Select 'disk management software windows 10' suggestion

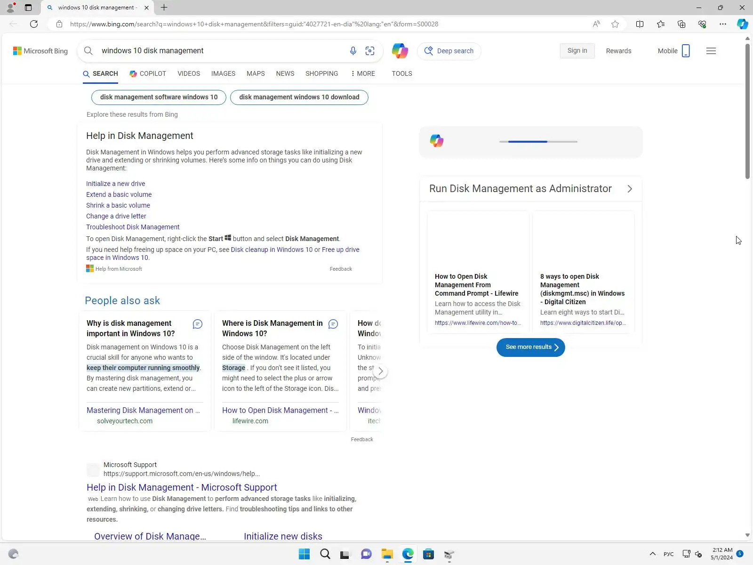point(159,97)
